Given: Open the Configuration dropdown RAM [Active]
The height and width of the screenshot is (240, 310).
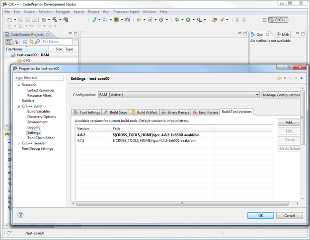Looking at the screenshot, I should (179, 95).
